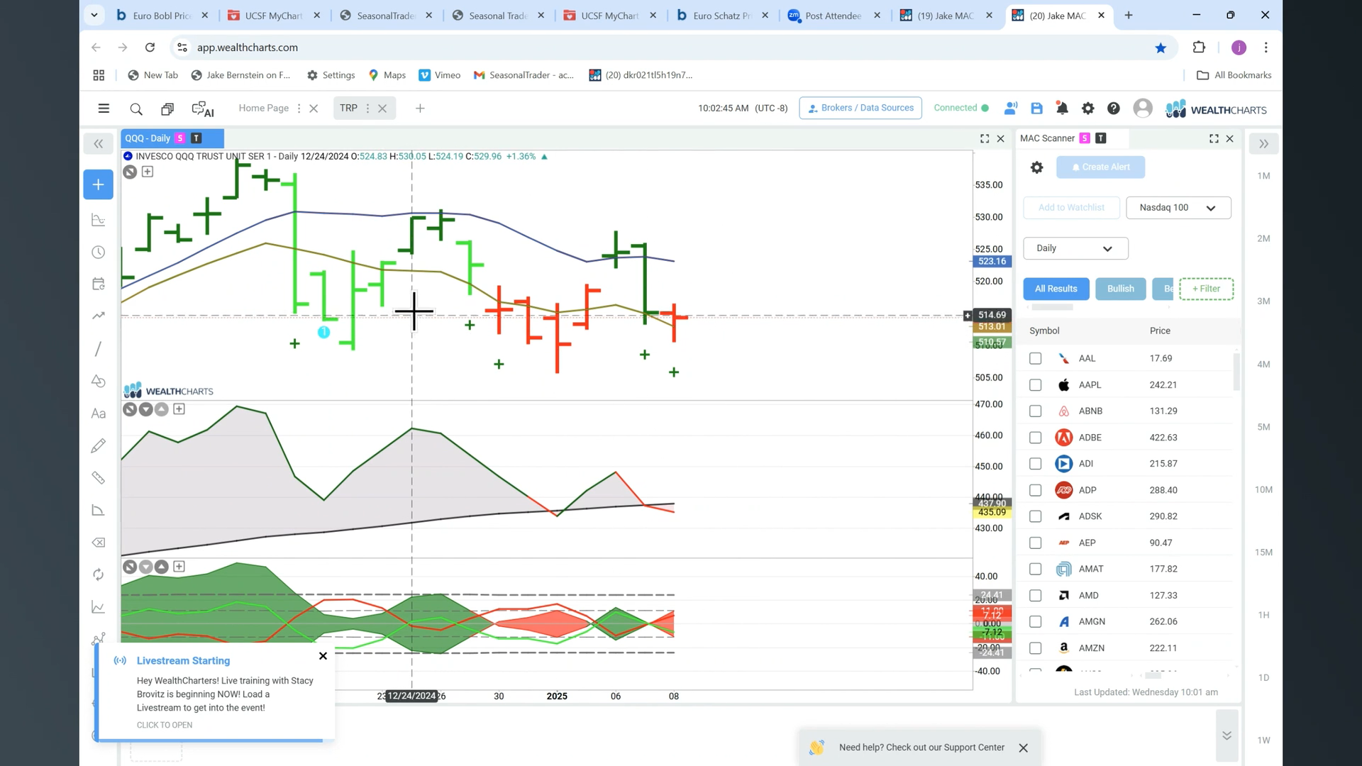1362x766 pixels.
Task: Open the Home Page tab options menu
Action: pyautogui.click(x=299, y=109)
